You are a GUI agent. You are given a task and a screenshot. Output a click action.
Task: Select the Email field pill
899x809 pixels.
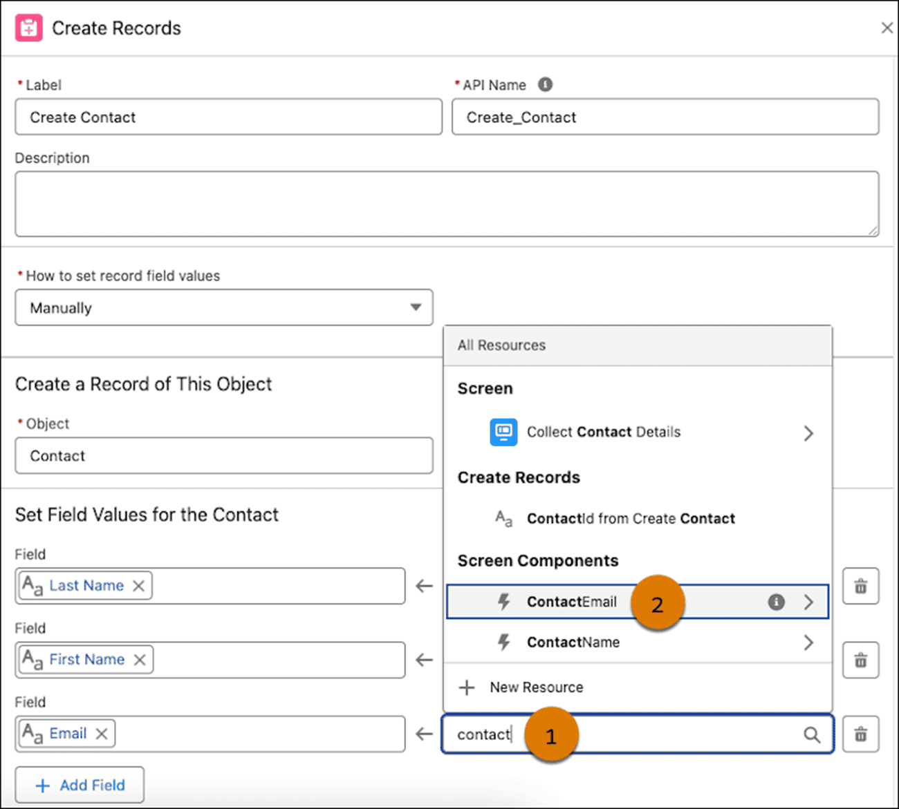(67, 734)
